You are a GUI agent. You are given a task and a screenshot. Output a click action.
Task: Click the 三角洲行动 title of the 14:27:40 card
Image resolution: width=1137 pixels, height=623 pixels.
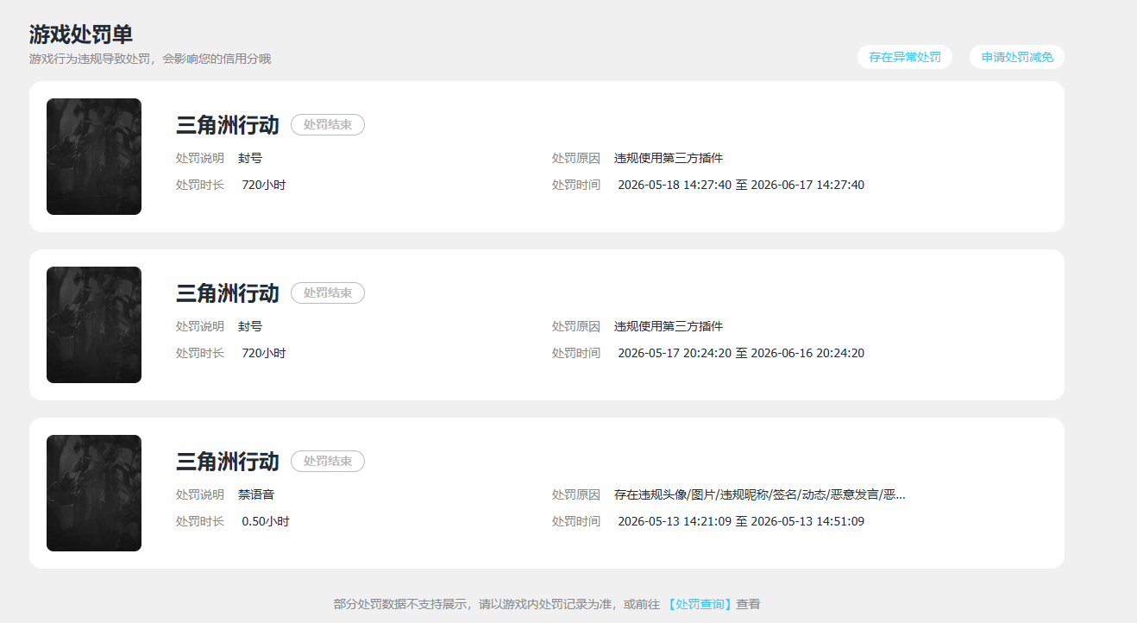(228, 125)
